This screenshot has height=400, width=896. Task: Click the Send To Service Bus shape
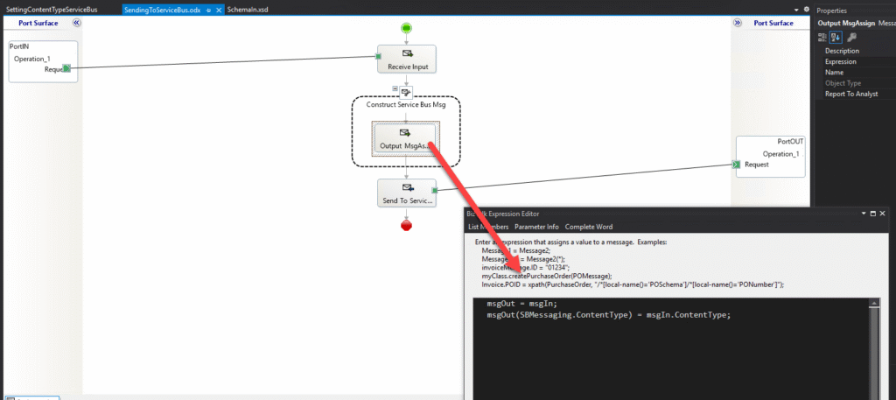(x=406, y=193)
